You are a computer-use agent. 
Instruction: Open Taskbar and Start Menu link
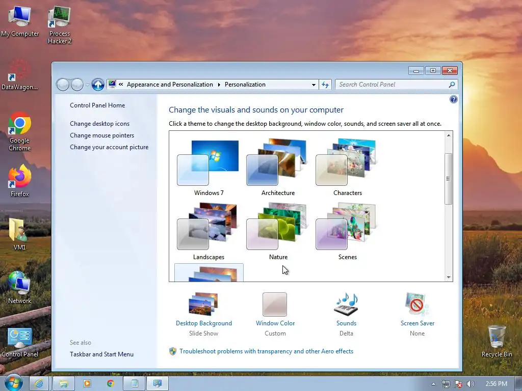pyautogui.click(x=101, y=354)
